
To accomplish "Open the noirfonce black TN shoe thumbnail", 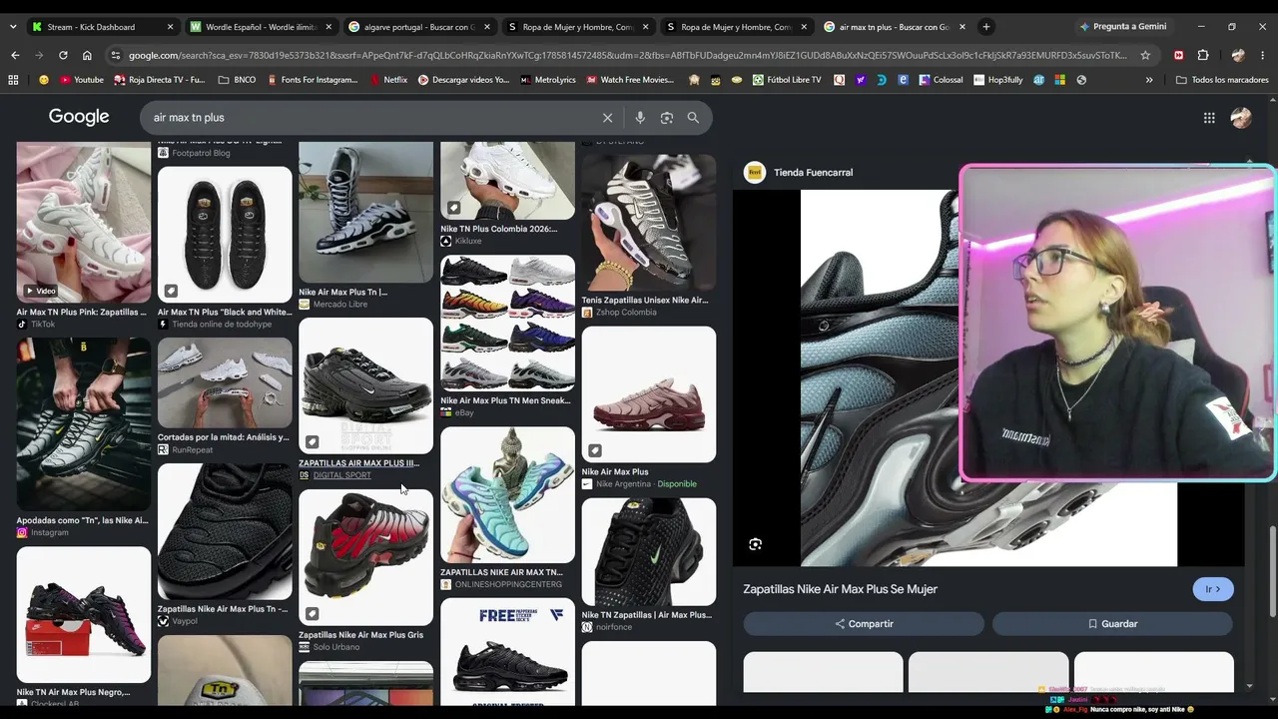I will click(x=649, y=552).
